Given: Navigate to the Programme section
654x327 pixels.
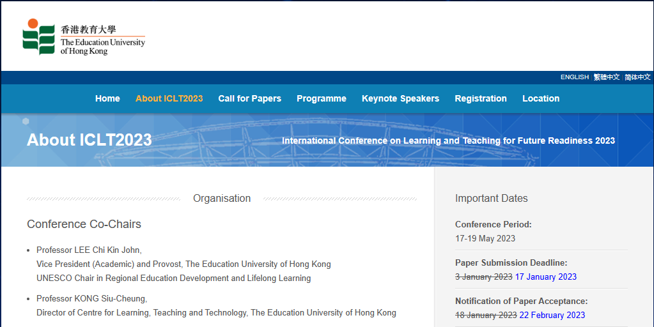Looking at the screenshot, I should (x=321, y=98).
